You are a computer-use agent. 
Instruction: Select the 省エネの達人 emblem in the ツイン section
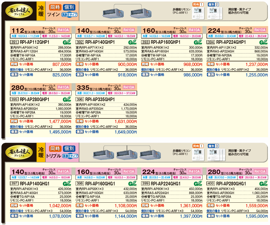(19, 11)
